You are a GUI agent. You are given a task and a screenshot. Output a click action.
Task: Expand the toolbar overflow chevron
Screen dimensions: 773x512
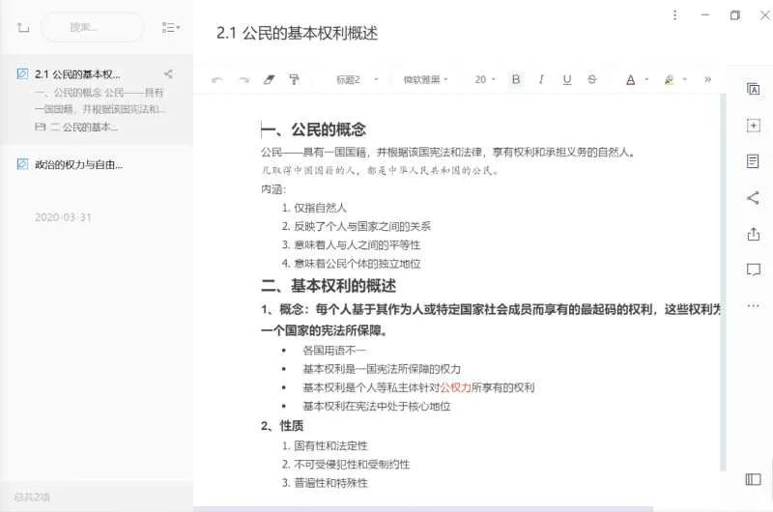(707, 79)
